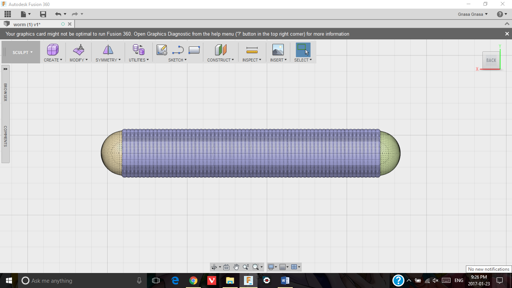Dismiss the graphics card warning banner

[507, 34]
